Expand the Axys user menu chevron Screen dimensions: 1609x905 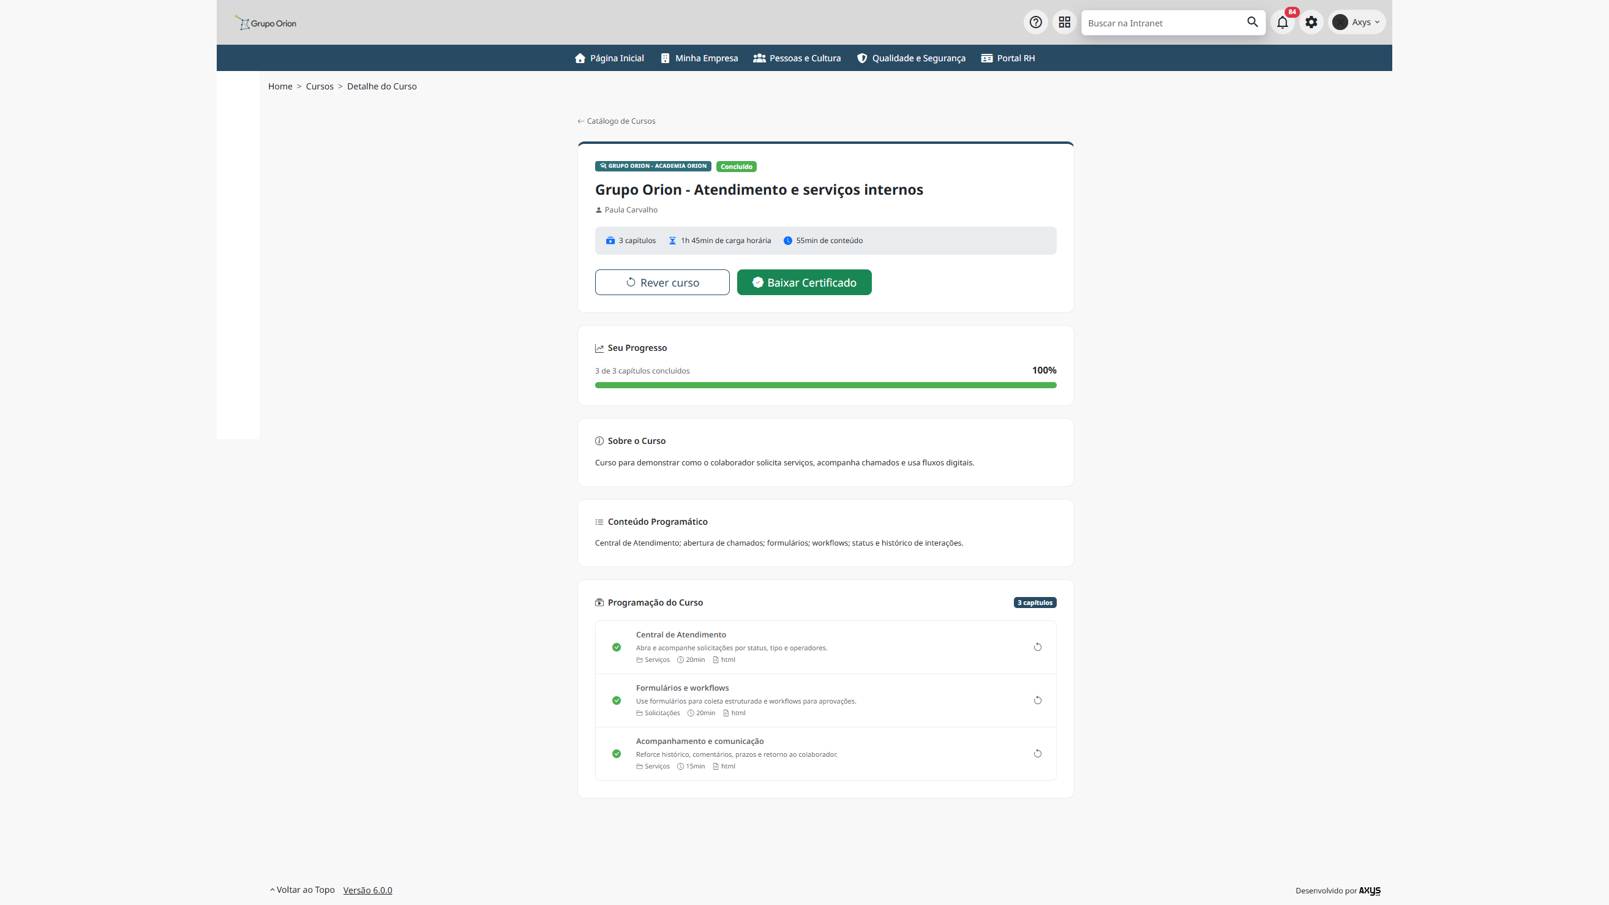(1376, 22)
